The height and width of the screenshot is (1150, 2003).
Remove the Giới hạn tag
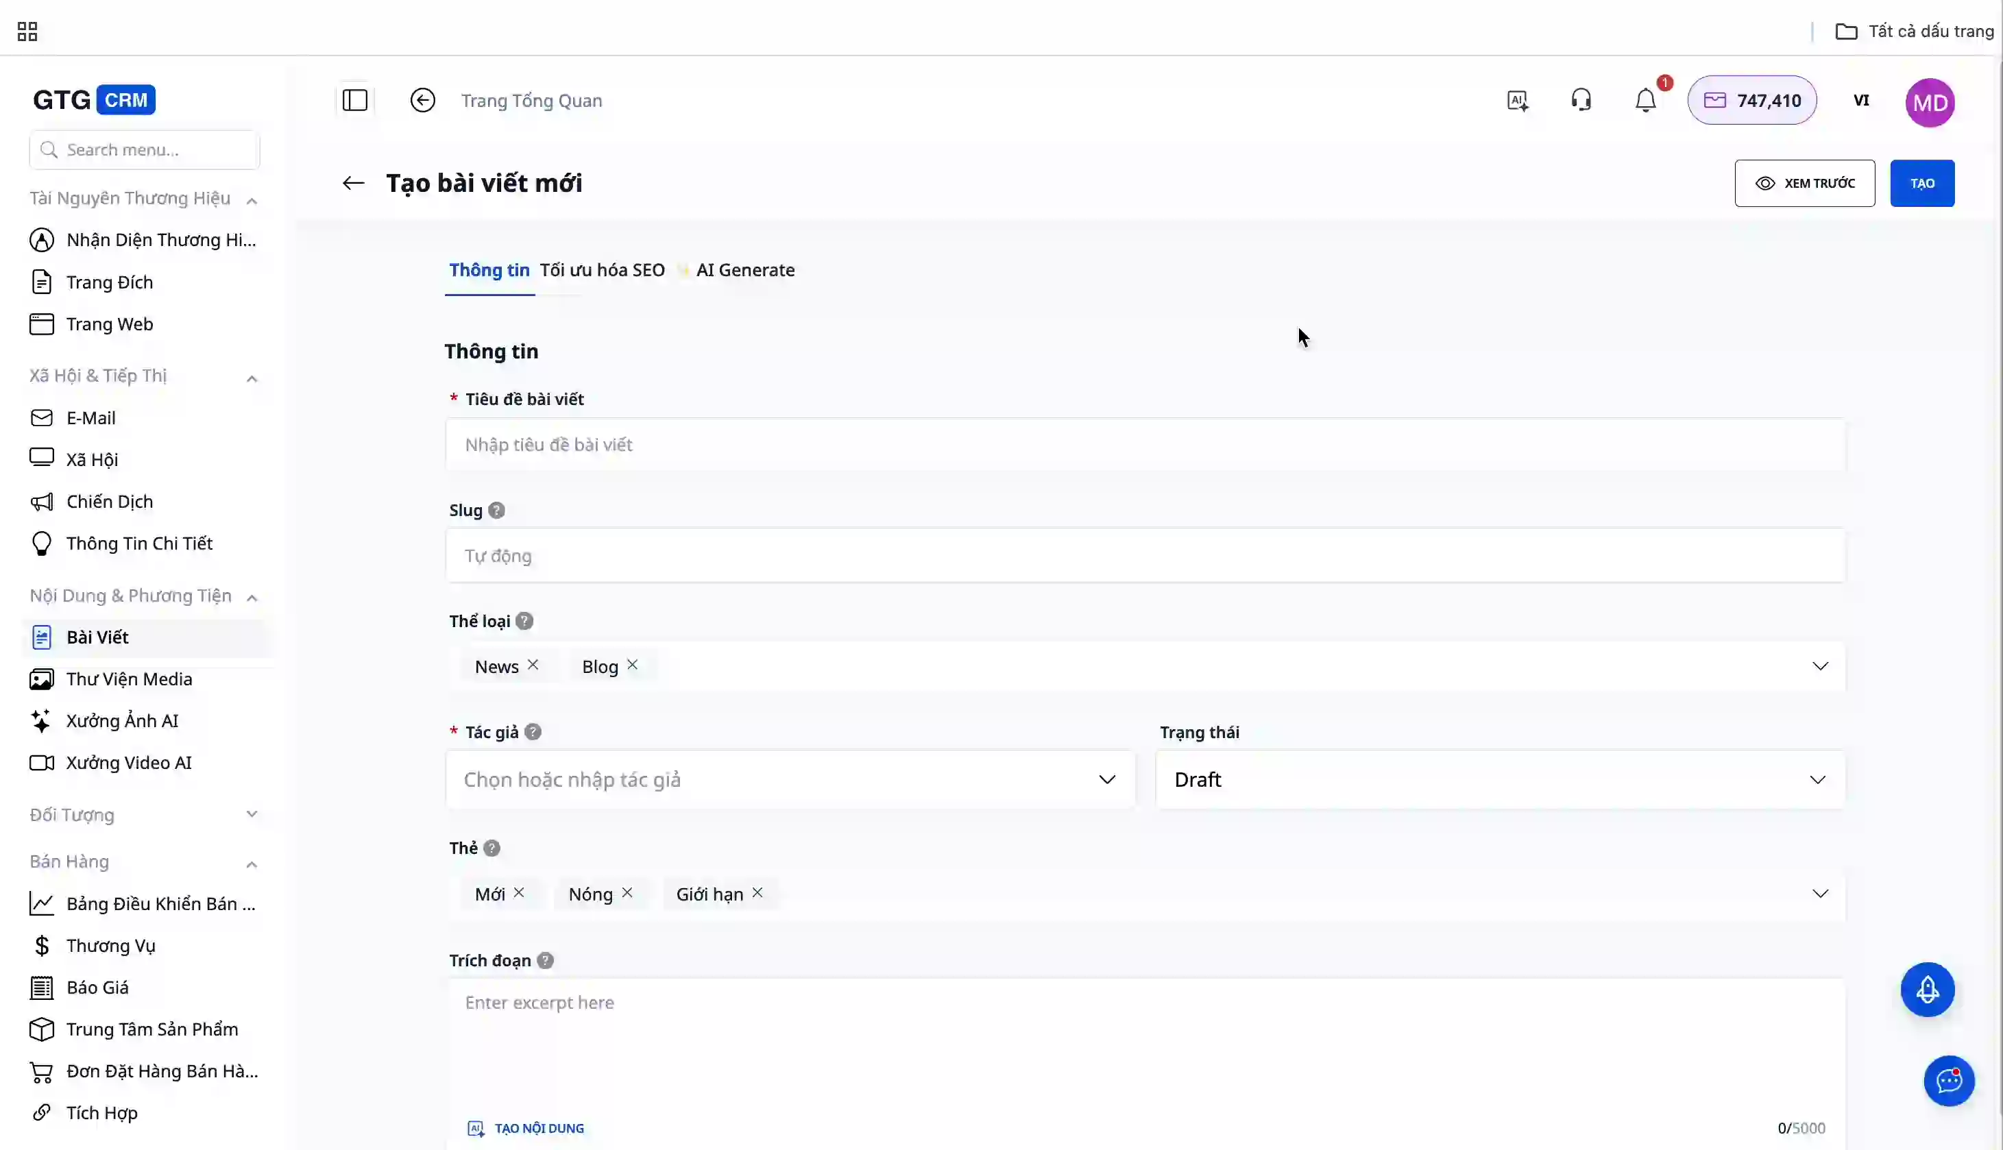click(757, 892)
